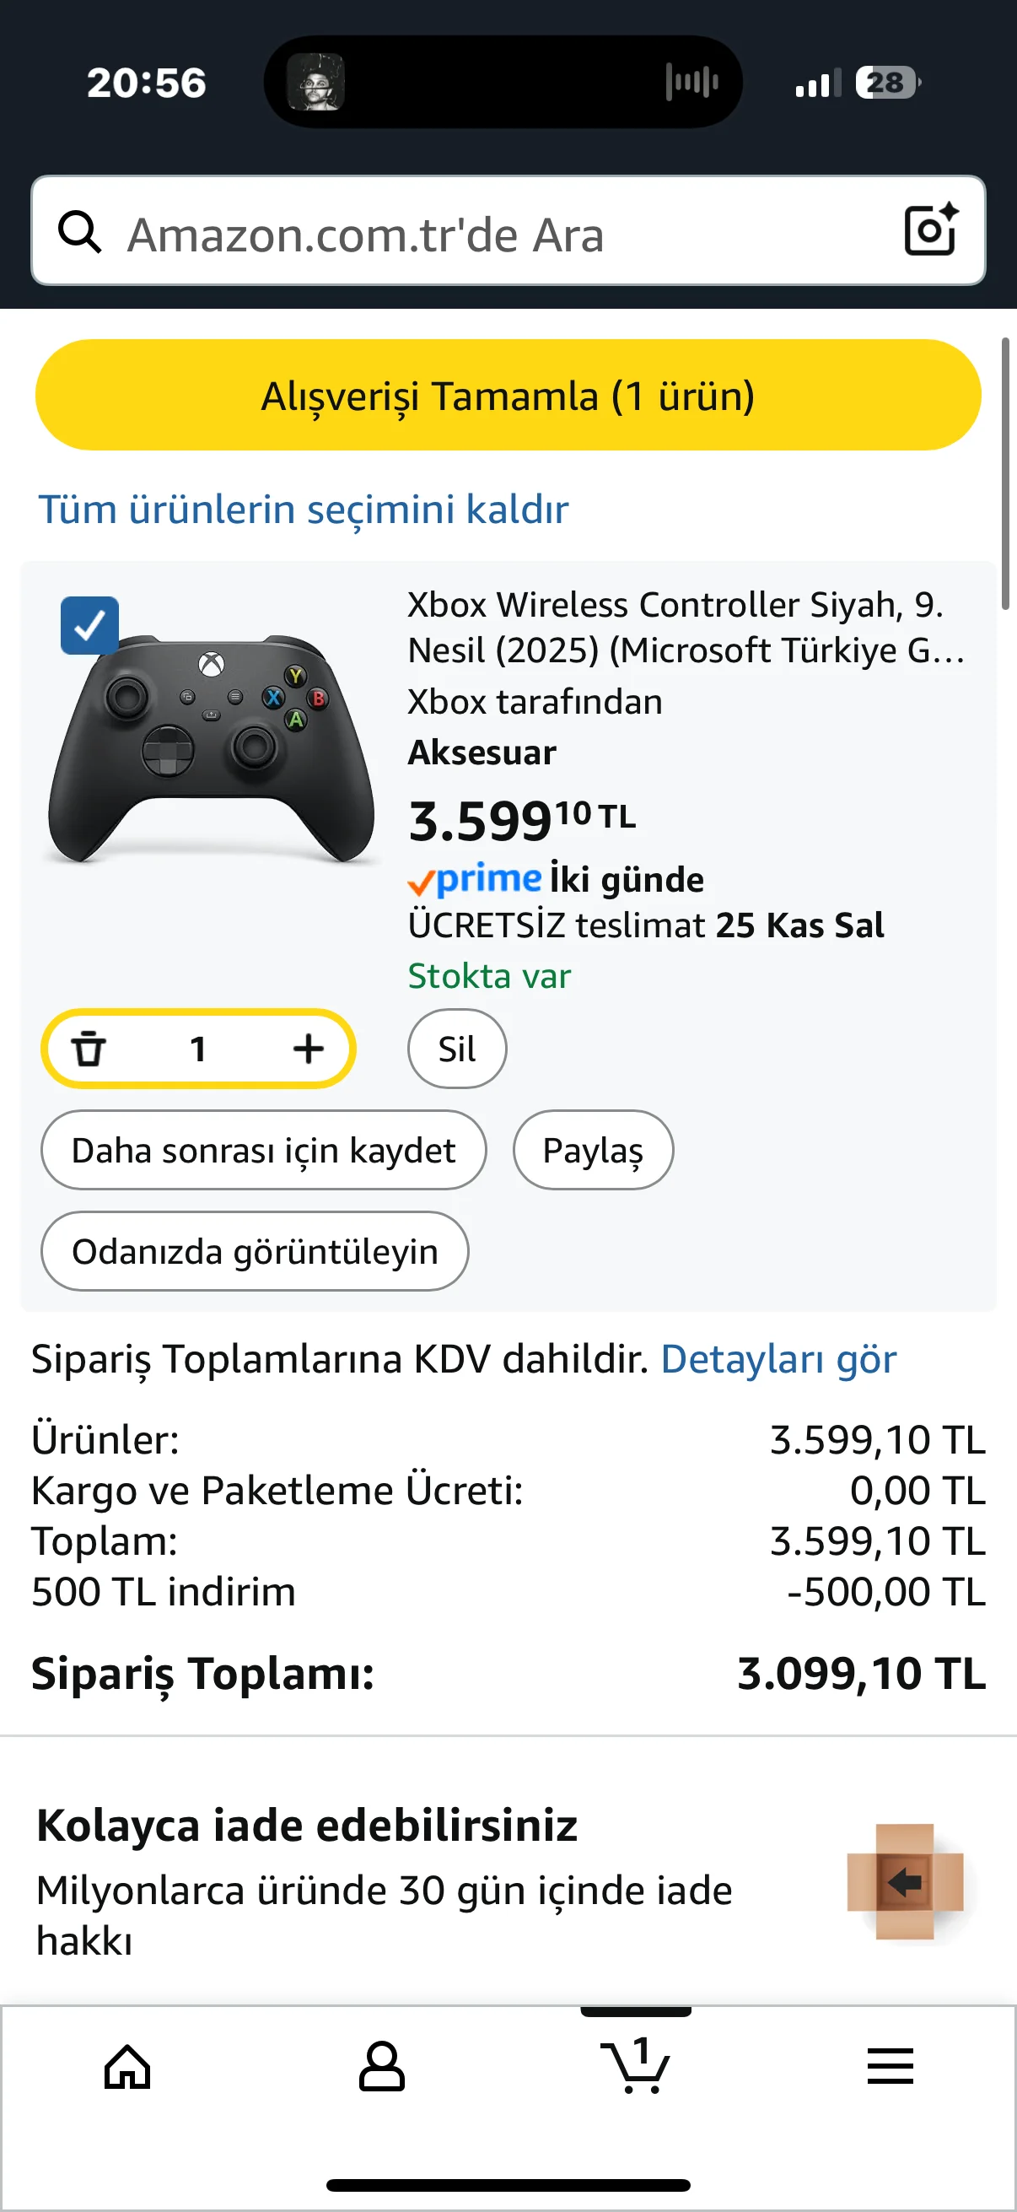The height and width of the screenshot is (2212, 1017).
Task: Uncheck the Xbox controller item checkbox
Action: [x=89, y=625]
